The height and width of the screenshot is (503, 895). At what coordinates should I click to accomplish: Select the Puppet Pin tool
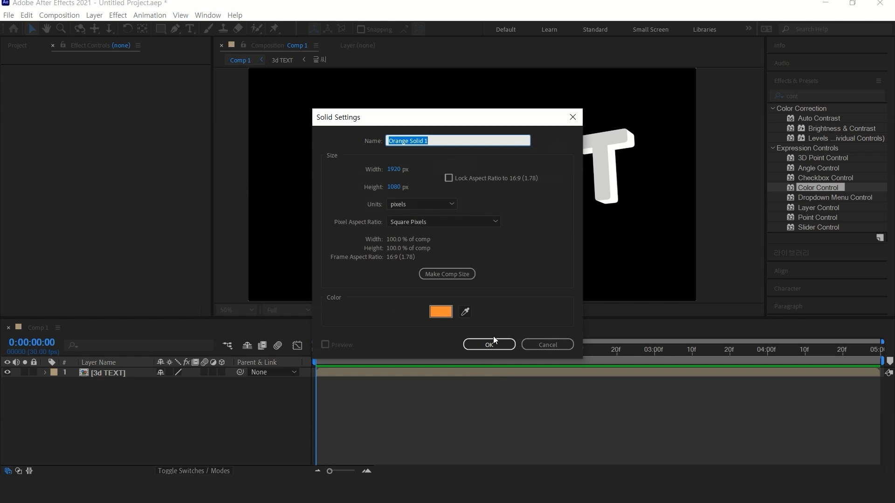(x=274, y=29)
